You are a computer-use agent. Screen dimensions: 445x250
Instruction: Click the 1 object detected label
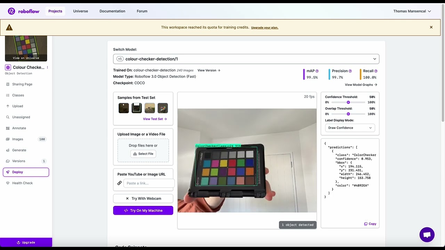(298, 225)
